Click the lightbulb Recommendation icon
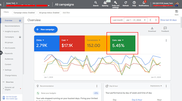182x101 pixels. pyautogui.click(x=38, y=86)
